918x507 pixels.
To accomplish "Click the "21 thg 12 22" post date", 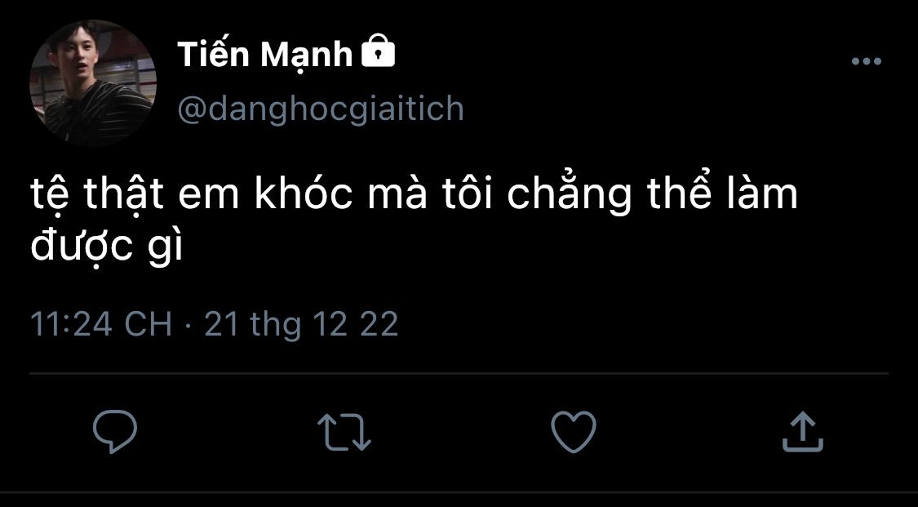I will (301, 324).
